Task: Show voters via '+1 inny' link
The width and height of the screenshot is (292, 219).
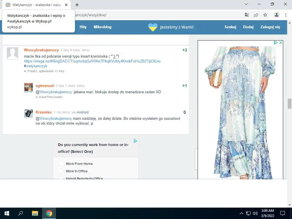Action: pyautogui.click(x=59, y=71)
